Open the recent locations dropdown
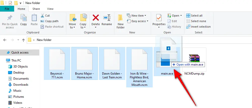The height and width of the screenshot is (108, 252). [18, 40]
